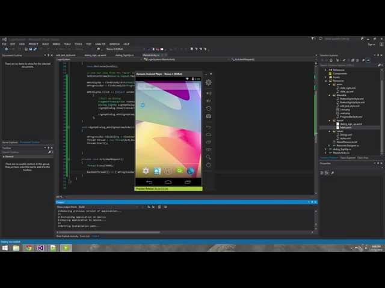
Task: Select ProgressBarStyle.xml in Solution Explorer
Action: pyautogui.click(x=351, y=117)
